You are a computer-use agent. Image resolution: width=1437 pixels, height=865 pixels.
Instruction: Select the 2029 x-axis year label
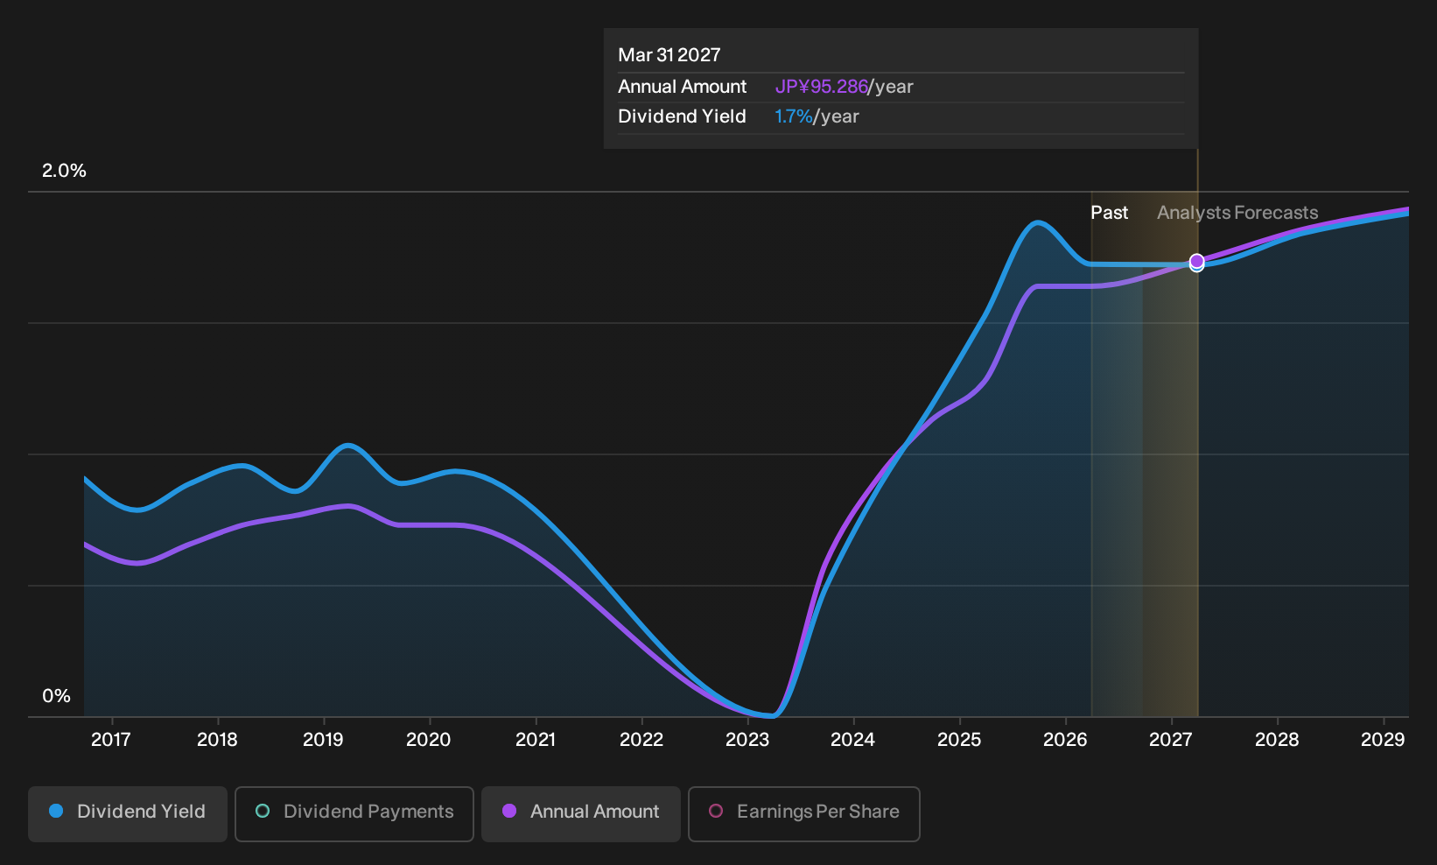point(1383,740)
